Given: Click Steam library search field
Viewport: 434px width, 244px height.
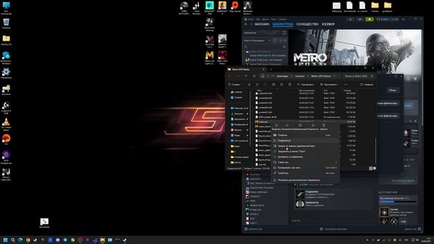Looking at the screenshot, I should [x=262, y=47].
